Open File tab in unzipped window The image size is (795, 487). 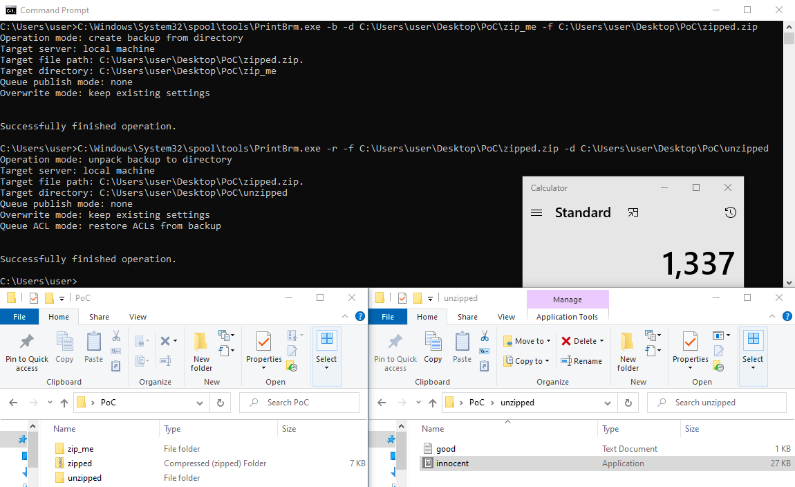tap(388, 317)
